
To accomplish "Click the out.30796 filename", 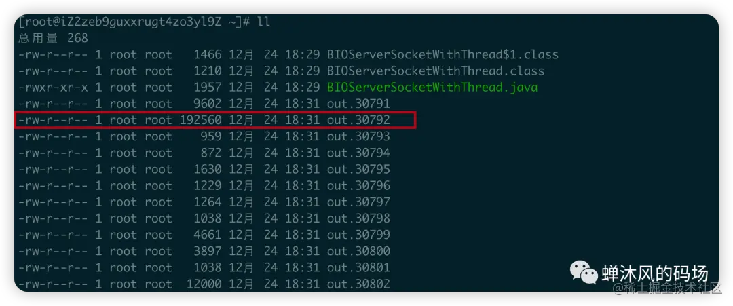I will coord(358,185).
